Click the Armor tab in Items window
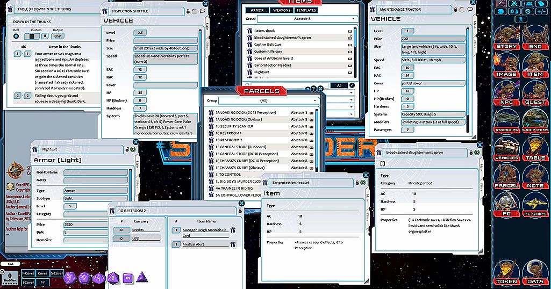The image size is (551, 289). [257, 10]
